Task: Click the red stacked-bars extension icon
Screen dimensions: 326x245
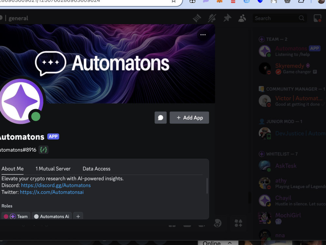Action: 233,1
